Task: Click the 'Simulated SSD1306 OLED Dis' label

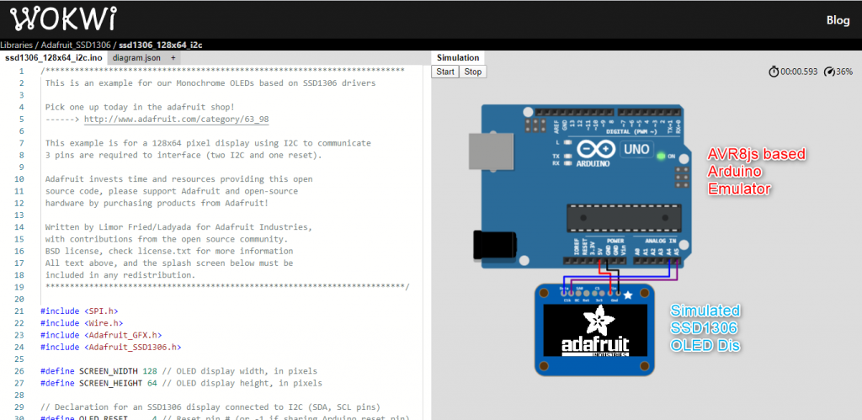Action: [x=705, y=328]
